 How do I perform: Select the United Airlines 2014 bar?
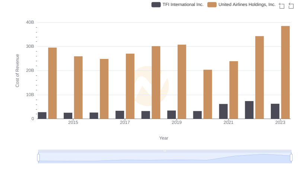point(53,83)
